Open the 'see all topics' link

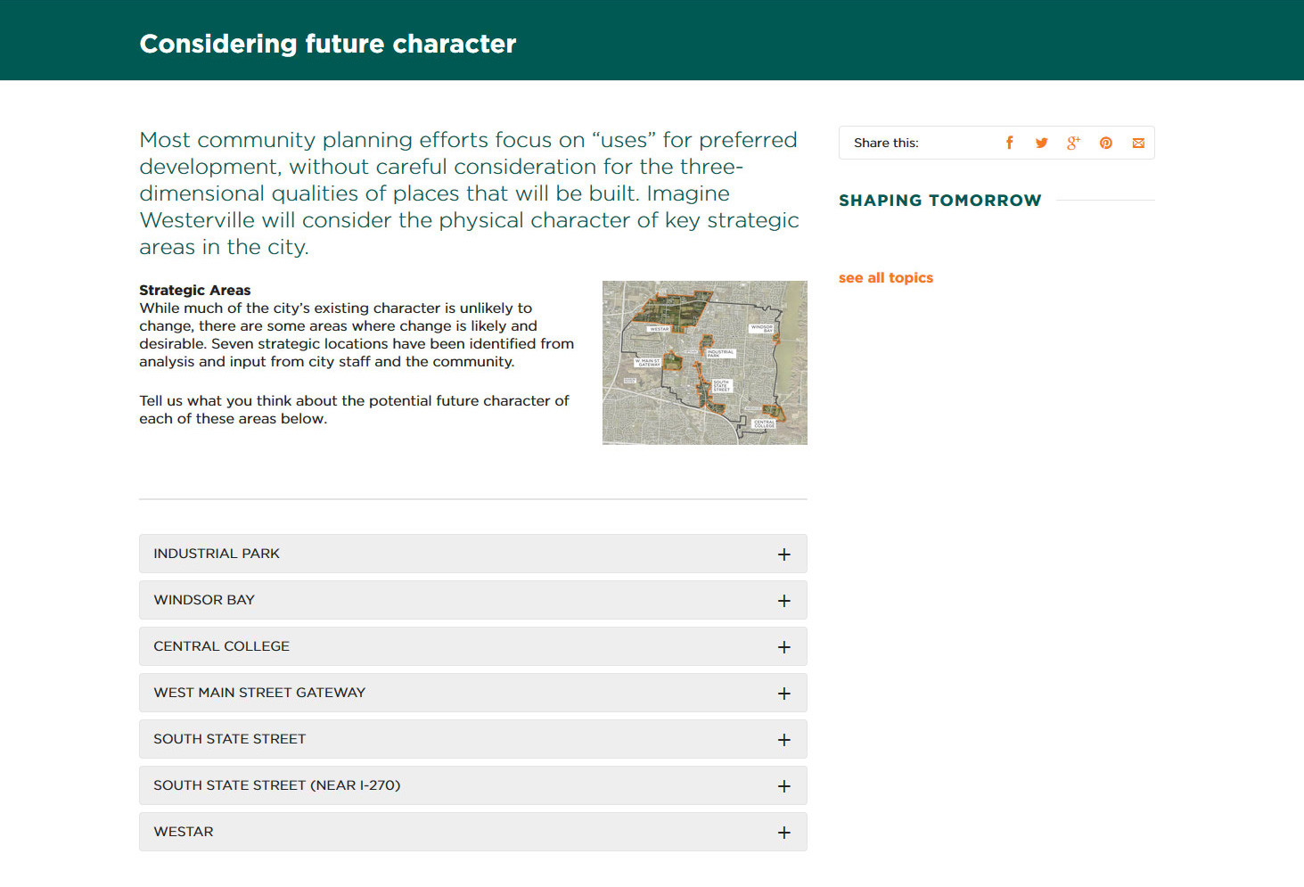[x=885, y=278]
